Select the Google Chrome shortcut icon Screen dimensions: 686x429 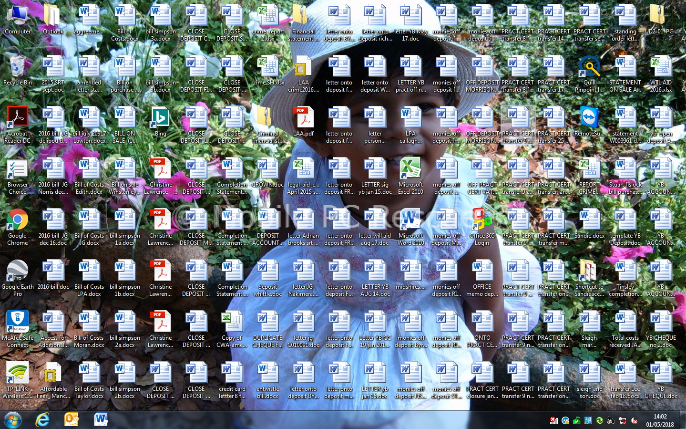tap(18, 221)
